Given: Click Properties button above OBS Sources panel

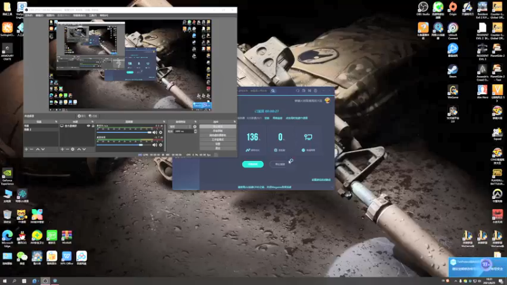Looking at the screenshot, I should (82, 116).
